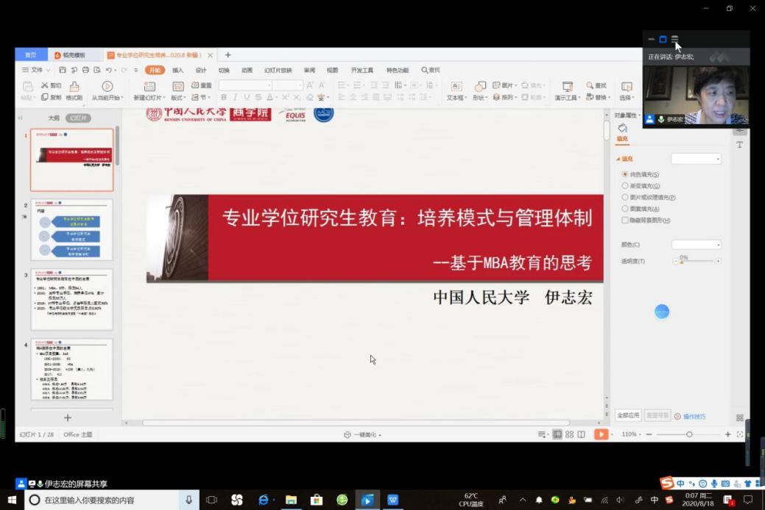Open the 幻灯片放映 slideshow tab
Viewport: 765px width, 510px height.
[278, 71]
